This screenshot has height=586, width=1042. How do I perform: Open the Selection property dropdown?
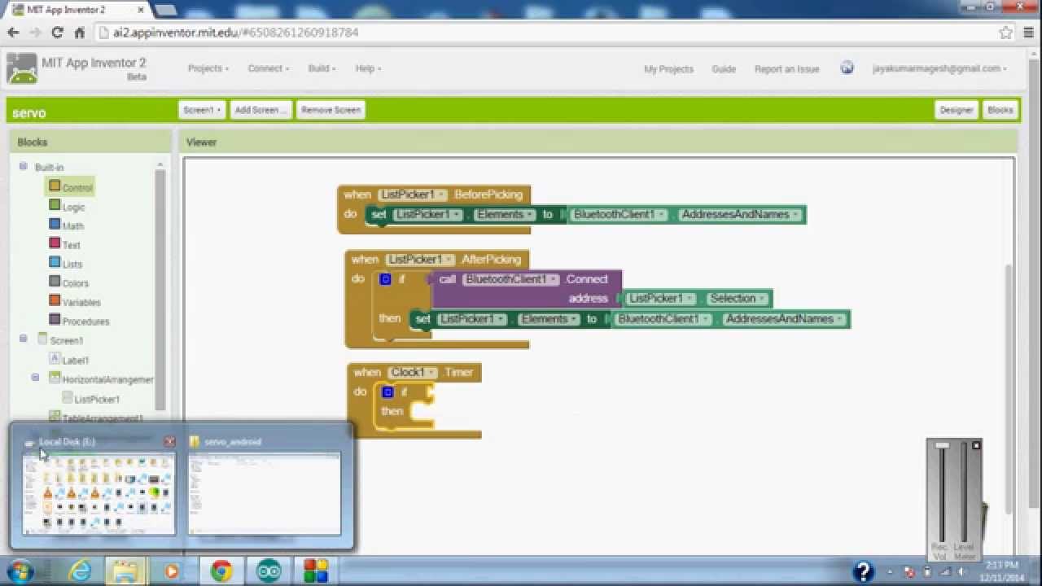coord(737,299)
